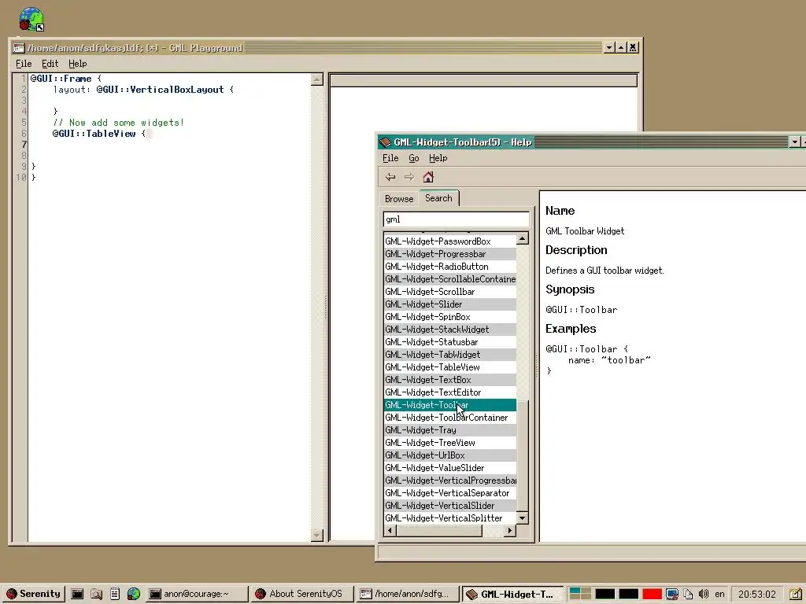Select GML-Widget-ToolbarContainer in results
This screenshot has height=604, width=806.
(x=449, y=418)
